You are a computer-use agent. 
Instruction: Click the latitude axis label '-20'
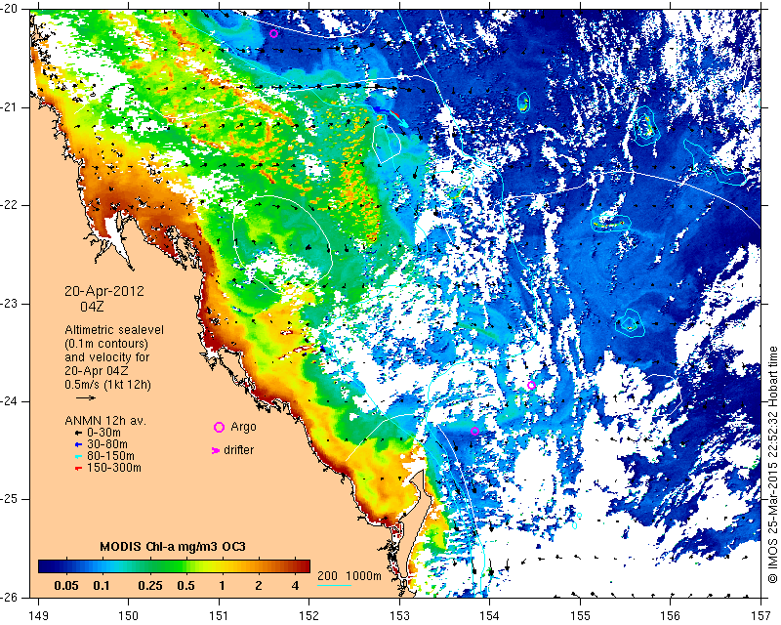[x=10, y=9]
